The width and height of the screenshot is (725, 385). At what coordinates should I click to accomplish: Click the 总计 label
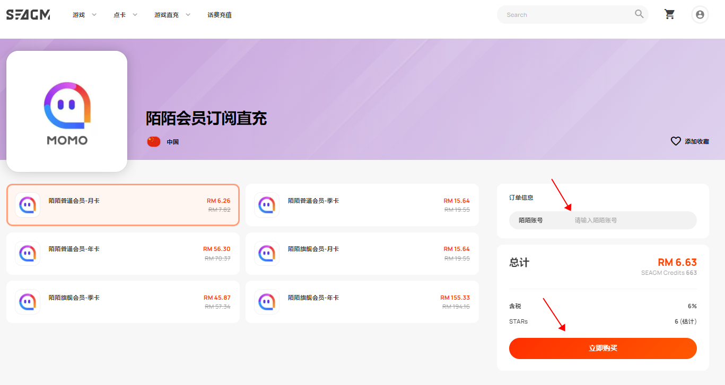[519, 263]
